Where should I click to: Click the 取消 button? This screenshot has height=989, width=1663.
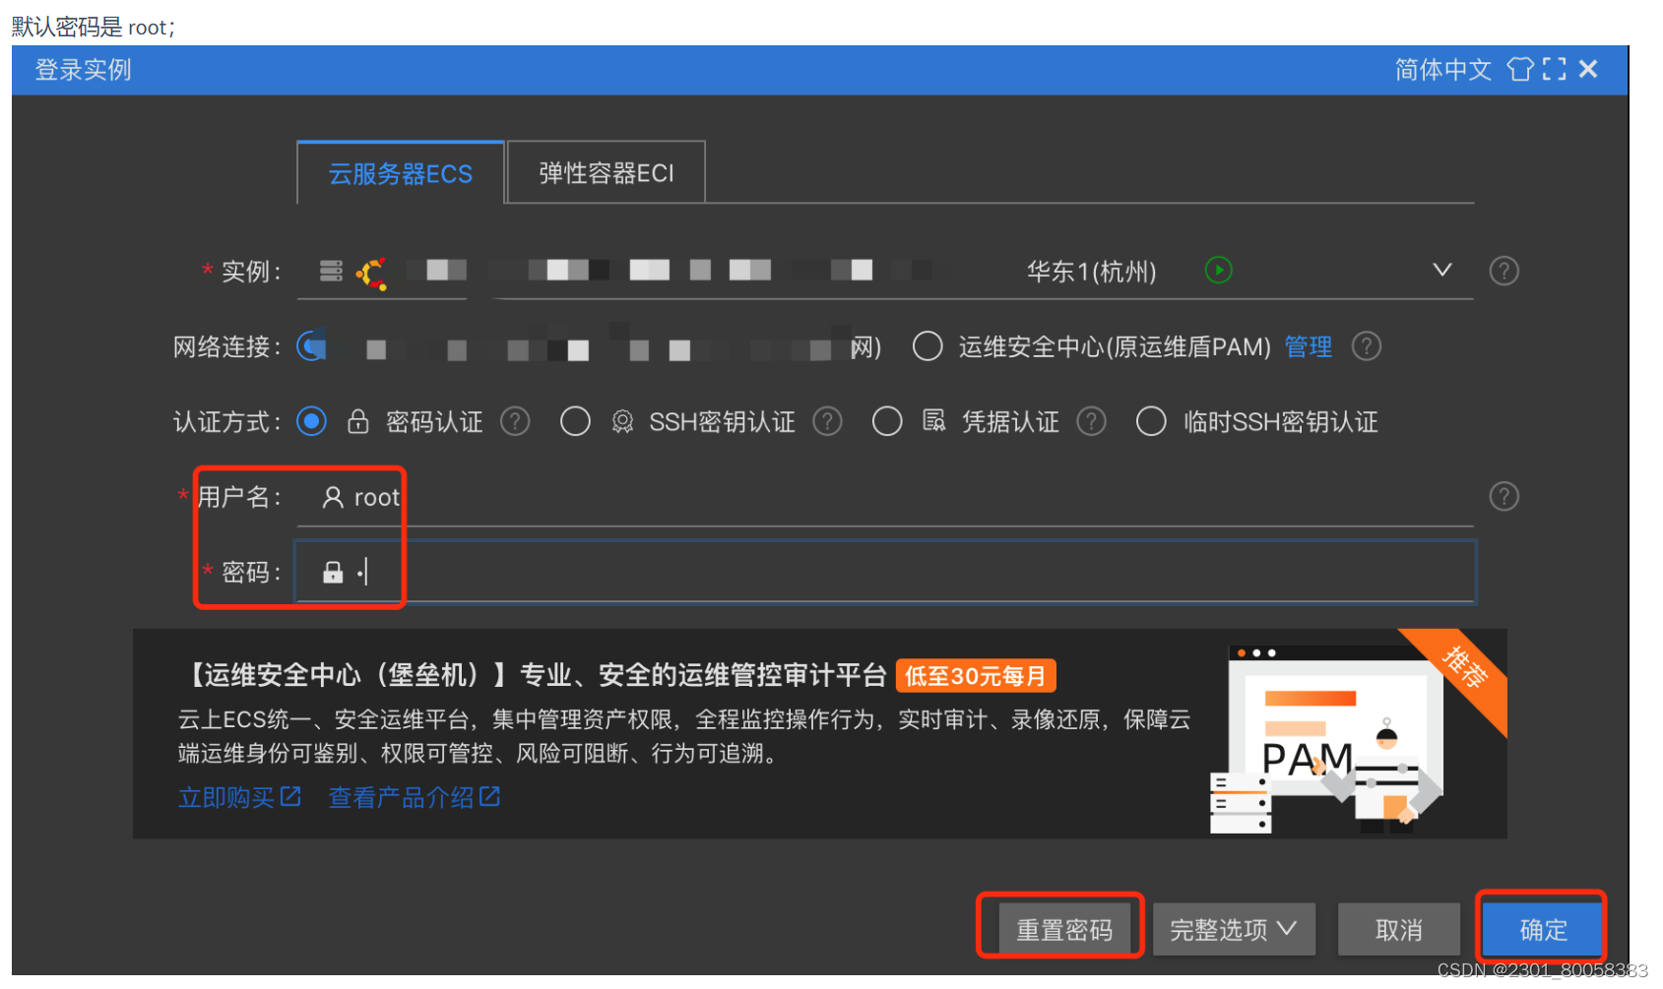tap(1399, 930)
